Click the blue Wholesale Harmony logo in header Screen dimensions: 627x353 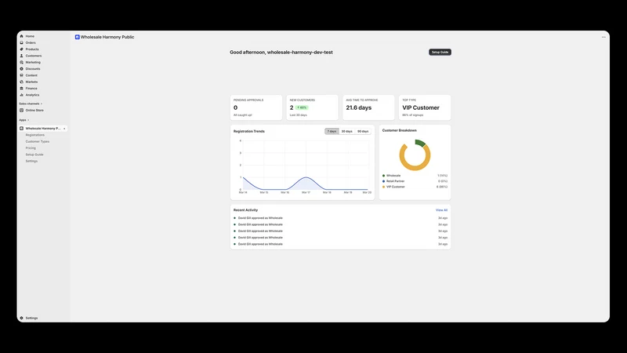[77, 37]
